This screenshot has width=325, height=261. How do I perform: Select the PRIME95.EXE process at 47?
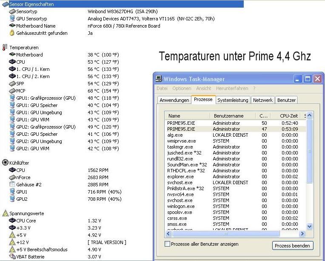[x=235, y=129]
